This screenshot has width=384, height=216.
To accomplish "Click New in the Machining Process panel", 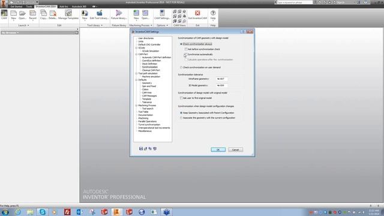I will point(136,14).
